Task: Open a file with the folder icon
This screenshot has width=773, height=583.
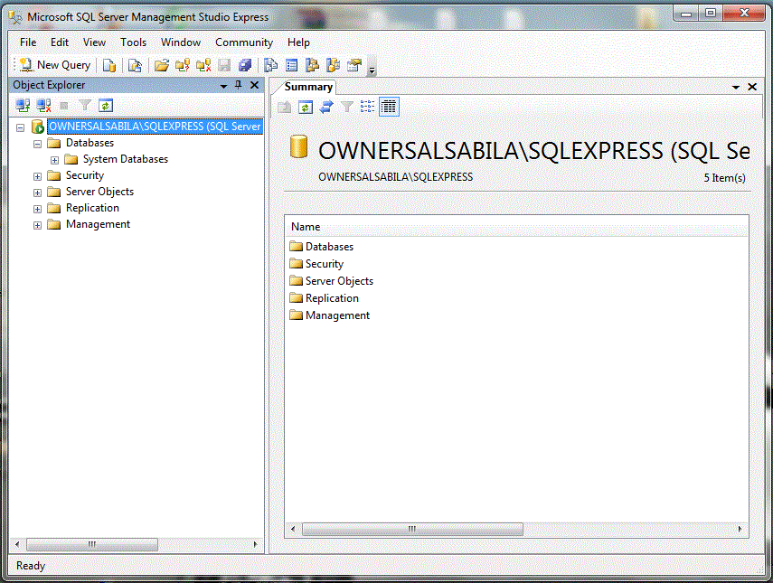Action: pos(161,65)
